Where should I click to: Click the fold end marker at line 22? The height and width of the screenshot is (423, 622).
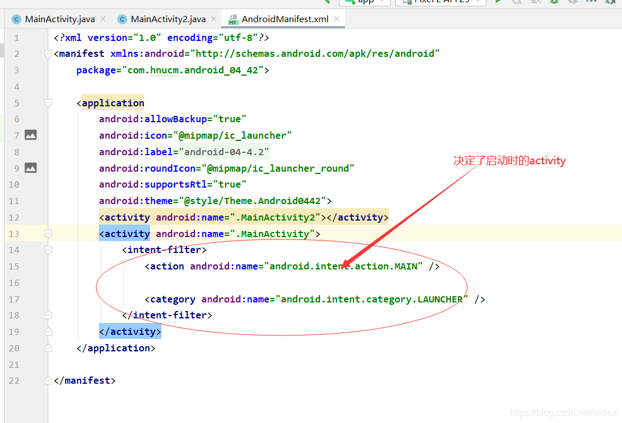click(48, 380)
